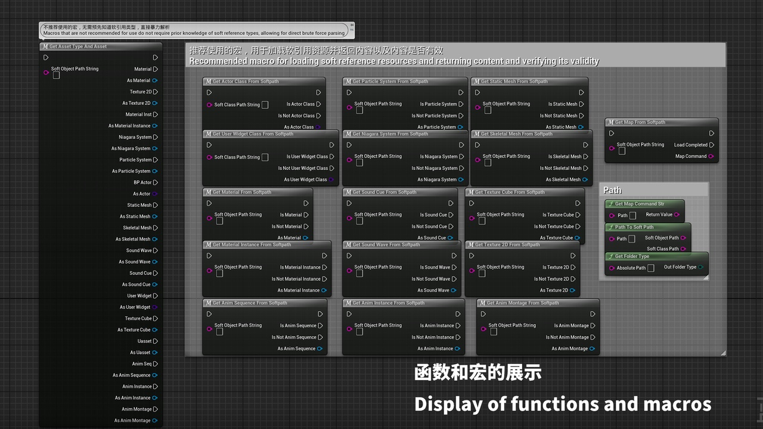
Task: Select the Path comment box header
Action: point(654,190)
